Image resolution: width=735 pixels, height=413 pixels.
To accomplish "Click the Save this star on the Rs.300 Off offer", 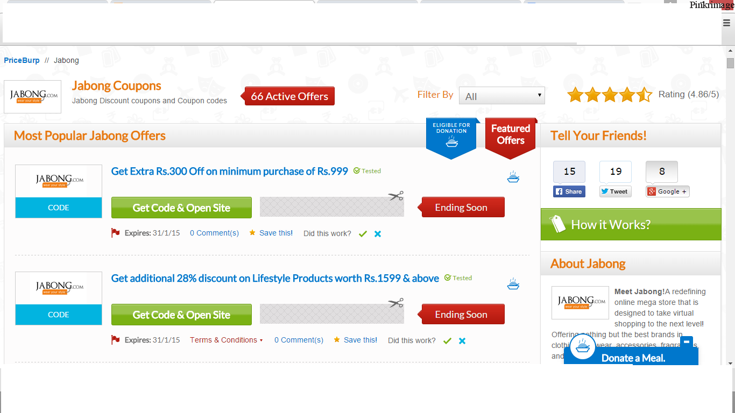I will coord(252,233).
